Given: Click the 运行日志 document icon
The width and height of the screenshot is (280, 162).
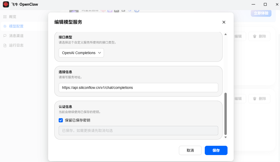Looking at the screenshot, I should coord(5,45).
